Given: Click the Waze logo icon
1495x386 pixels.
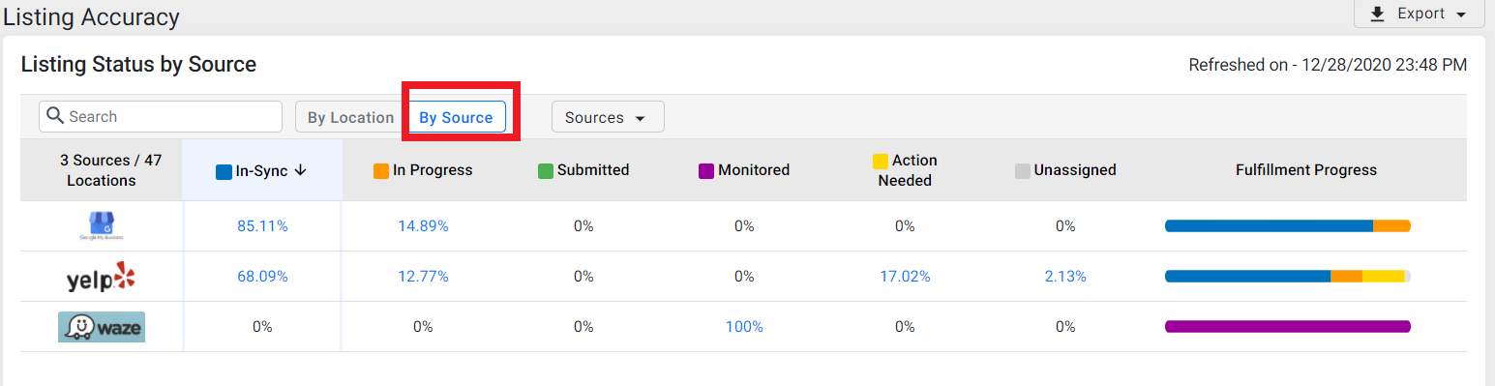Looking at the screenshot, I should coord(102,327).
